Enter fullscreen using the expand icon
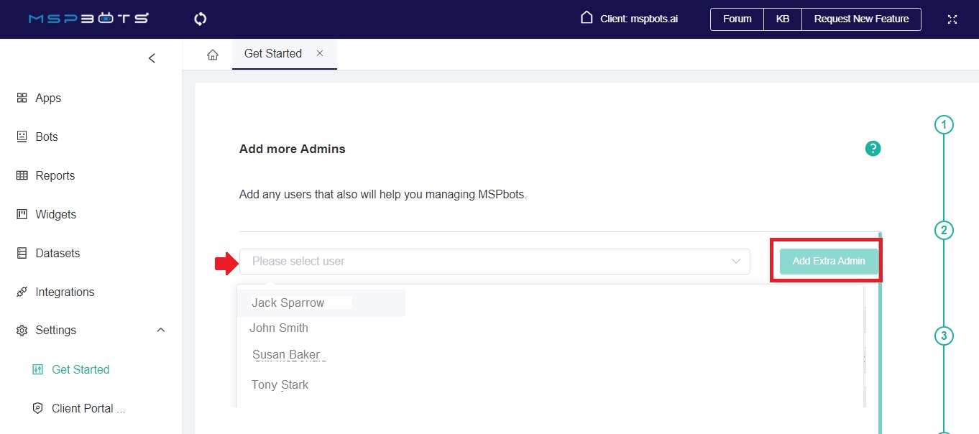Screen dimensions: 979x434 pos(952,19)
